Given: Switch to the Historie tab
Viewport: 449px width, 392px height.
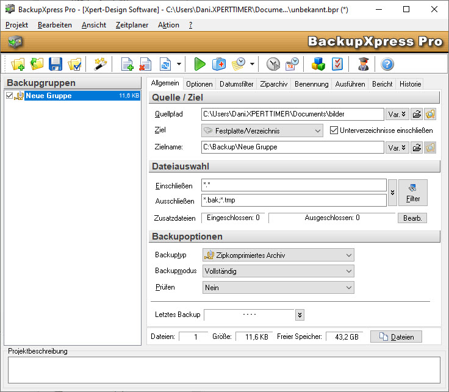Looking at the screenshot, I should click(x=411, y=84).
